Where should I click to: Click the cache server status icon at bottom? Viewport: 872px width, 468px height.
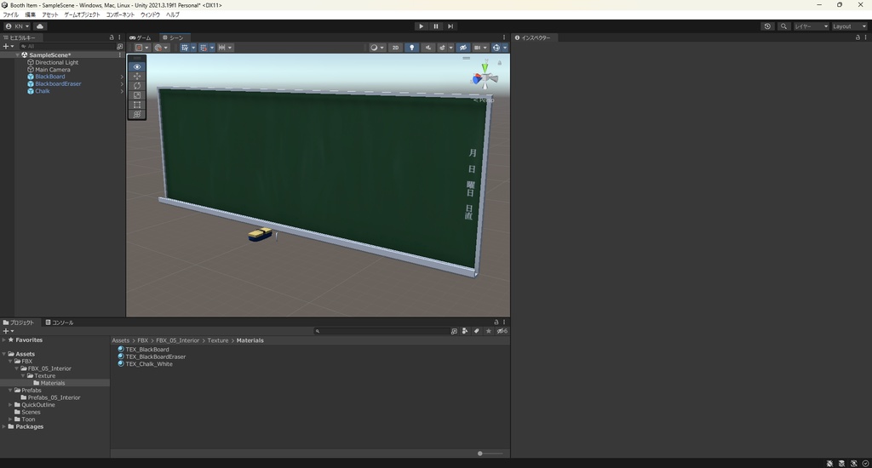(x=841, y=463)
